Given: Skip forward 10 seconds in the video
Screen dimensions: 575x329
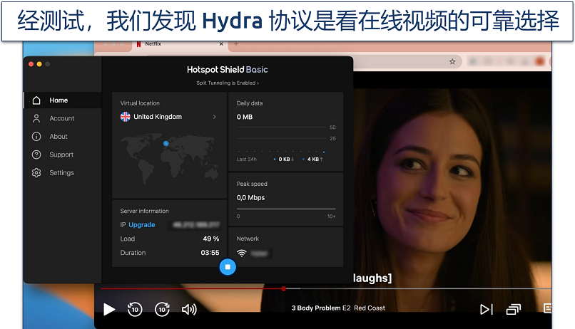Looking at the screenshot, I should pos(162,309).
